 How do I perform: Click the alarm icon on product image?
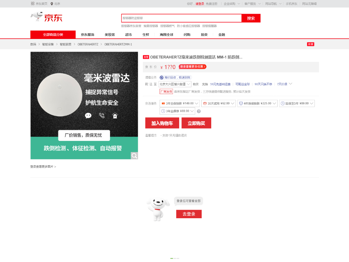pos(115,116)
